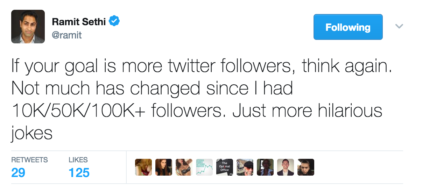Screen dimensions: 422x191
Task: Click the last liker avatar in the row
Action: tap(306, 167)
